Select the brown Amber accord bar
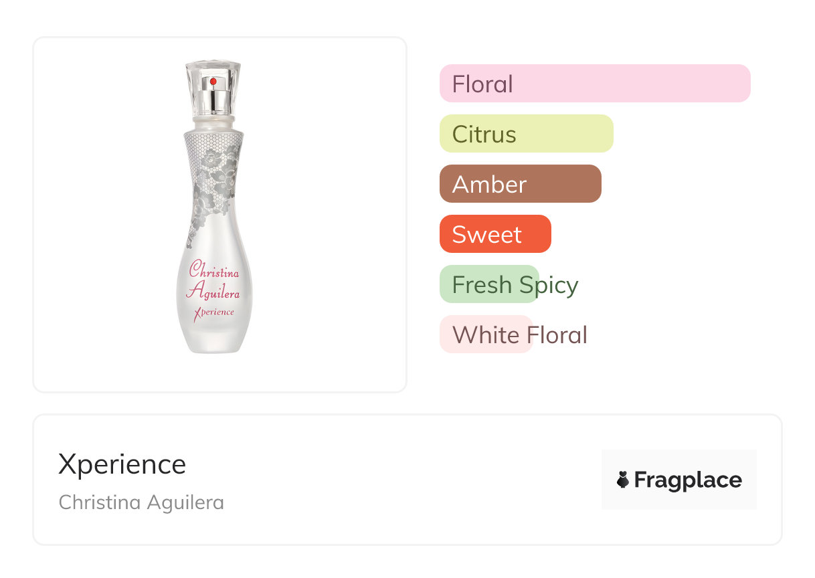 [x=520, y=184]
